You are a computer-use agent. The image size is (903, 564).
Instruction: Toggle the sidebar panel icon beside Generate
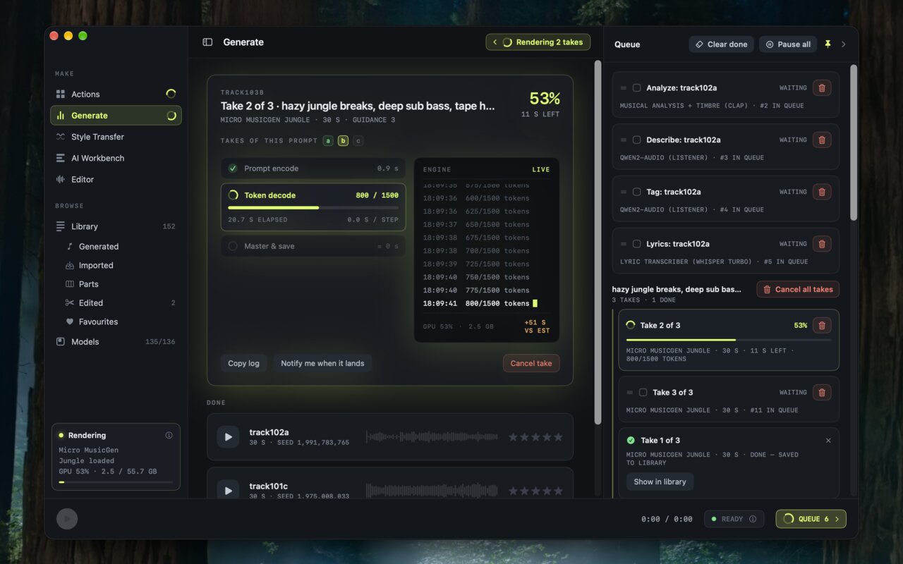pos(207,42)
